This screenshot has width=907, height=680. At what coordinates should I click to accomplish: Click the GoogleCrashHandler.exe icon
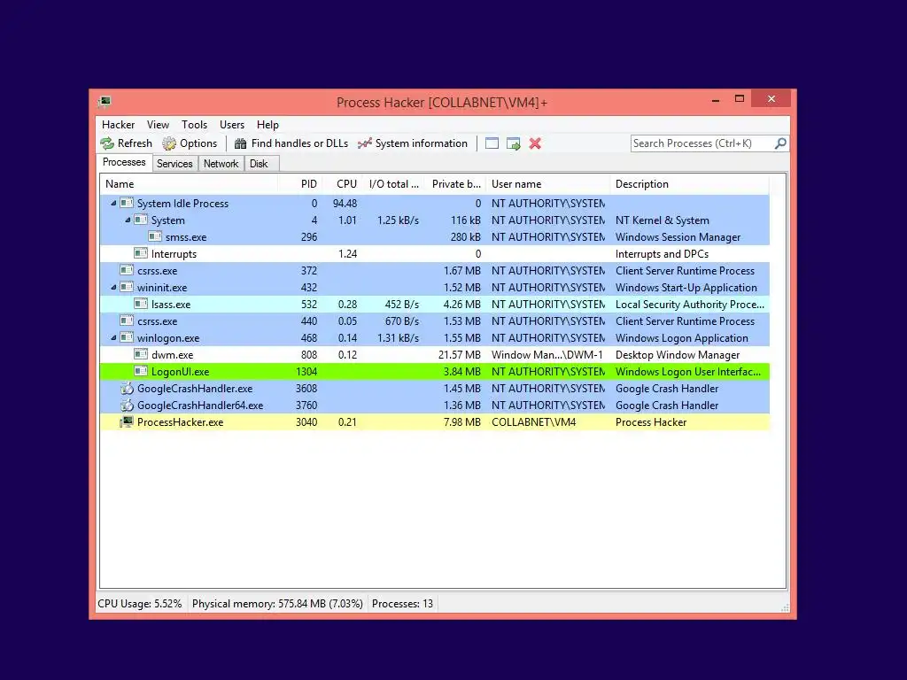[x=127, y=388]
